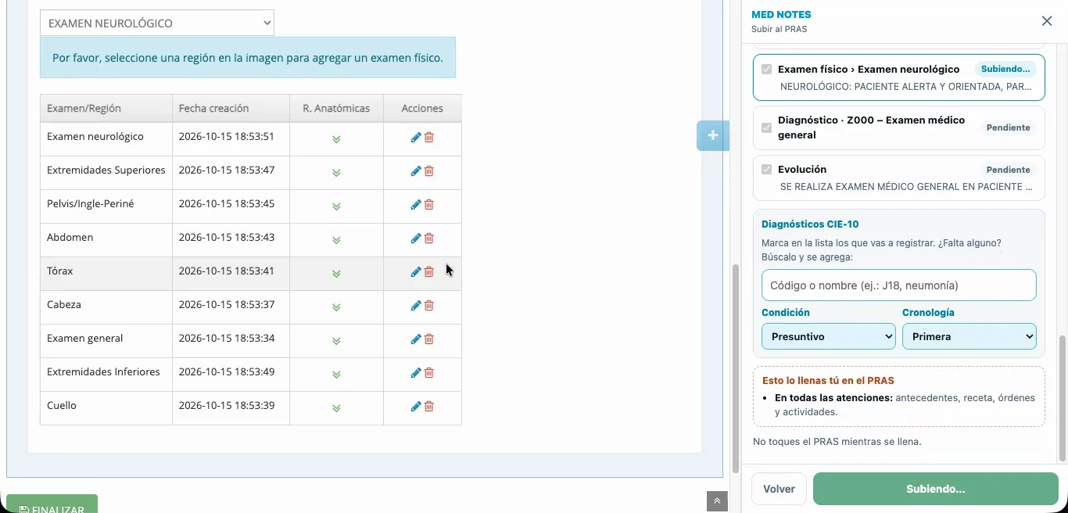Edit the Examen neurológico row
This screenshot has height=513, width=1068.
416,138
